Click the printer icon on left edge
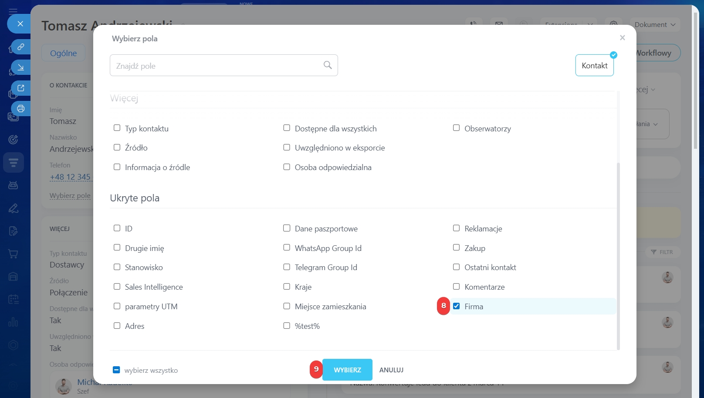Image resolution: width=704 pixels, height=398 pixels. (x=20, y=109)
